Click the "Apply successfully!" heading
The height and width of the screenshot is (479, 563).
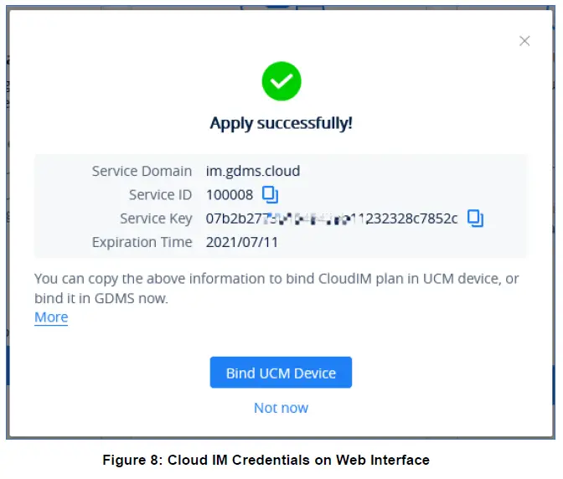(x=281, y=123)
